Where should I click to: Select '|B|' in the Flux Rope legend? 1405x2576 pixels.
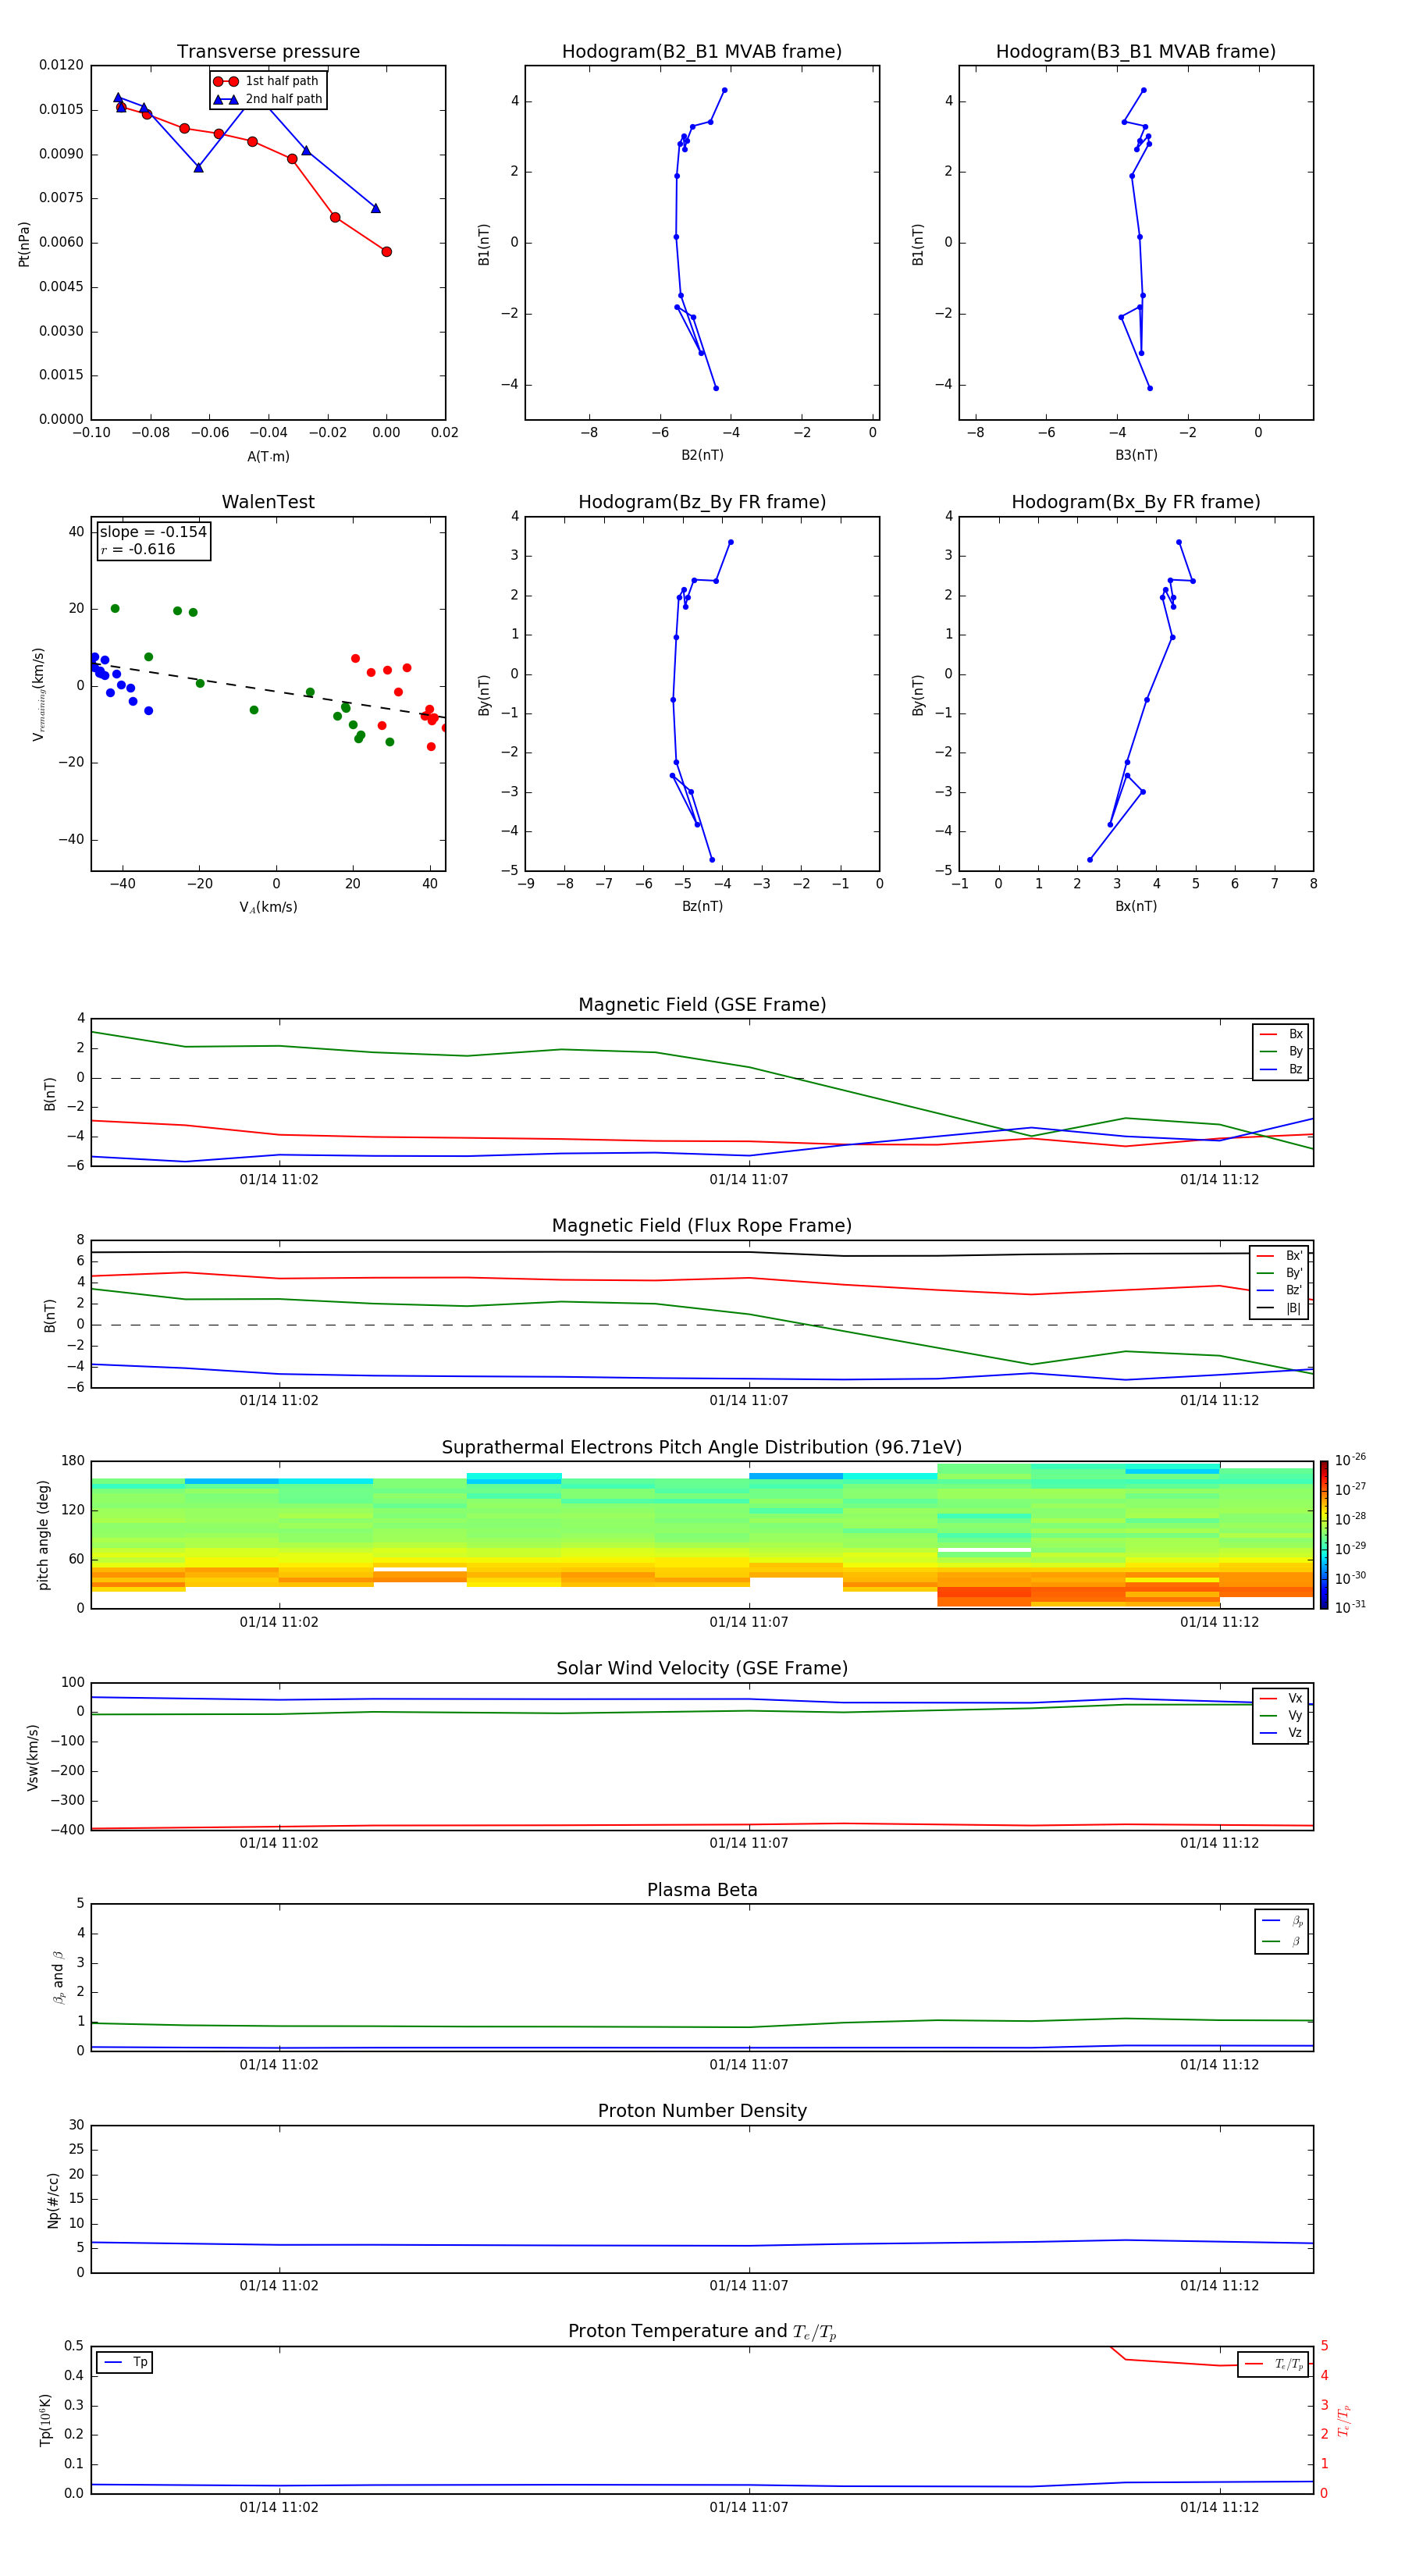point(1279,1308)
